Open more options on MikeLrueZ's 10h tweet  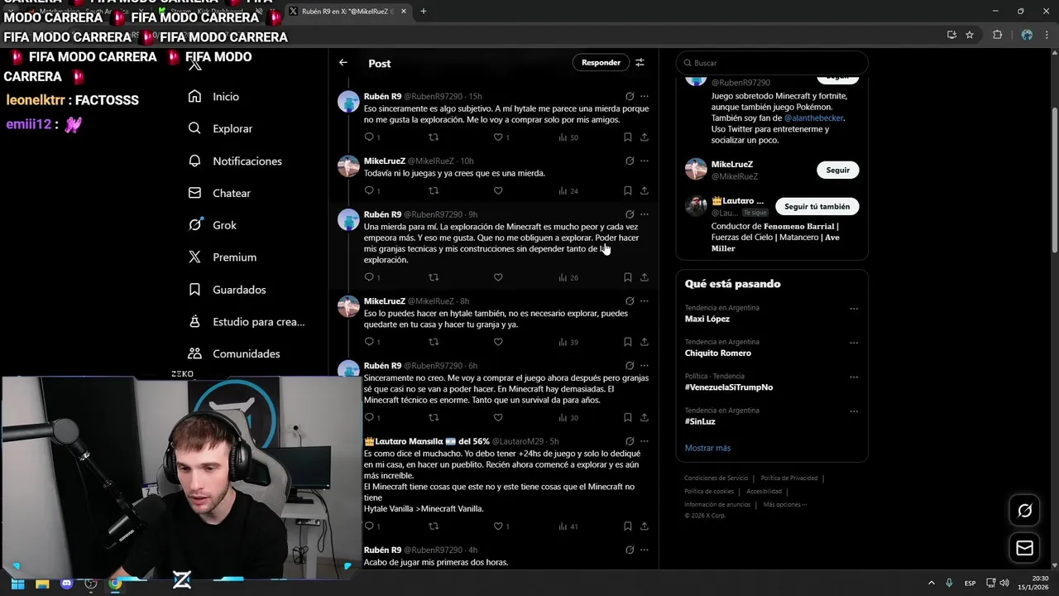tap(645, 161)
